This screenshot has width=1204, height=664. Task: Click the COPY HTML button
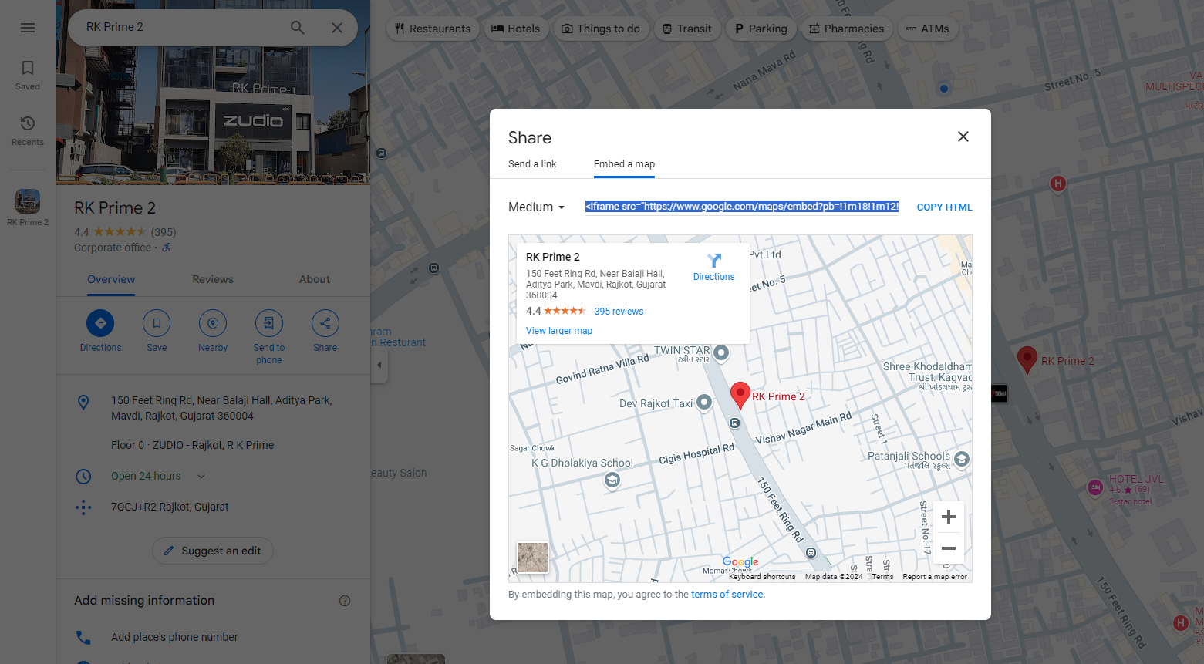[944, 207]
